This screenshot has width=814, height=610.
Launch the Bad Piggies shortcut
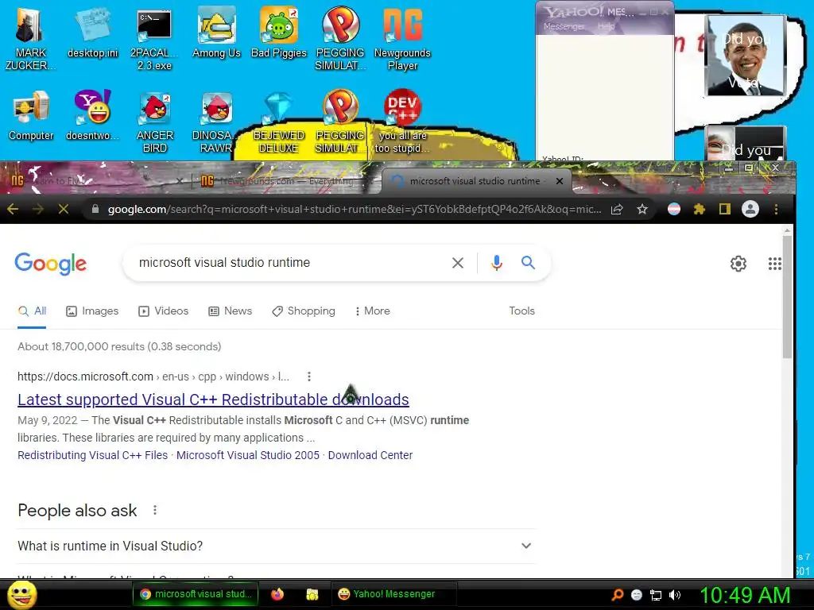[x=279, y=32]
